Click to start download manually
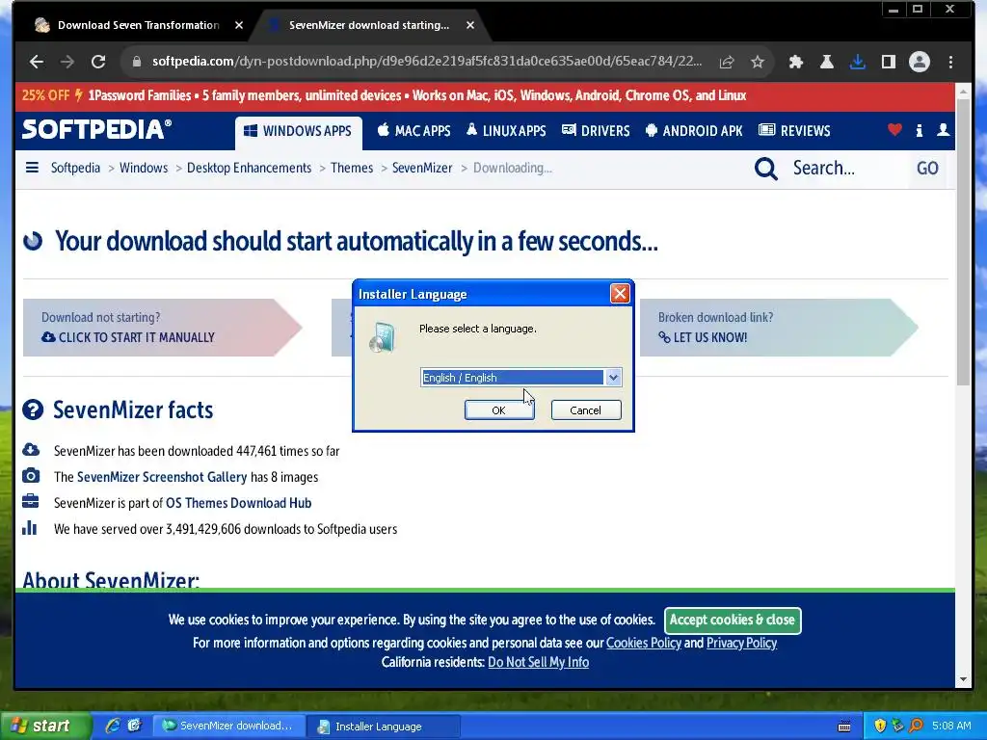Screen dimensions: 987x740 click(128, 337)
